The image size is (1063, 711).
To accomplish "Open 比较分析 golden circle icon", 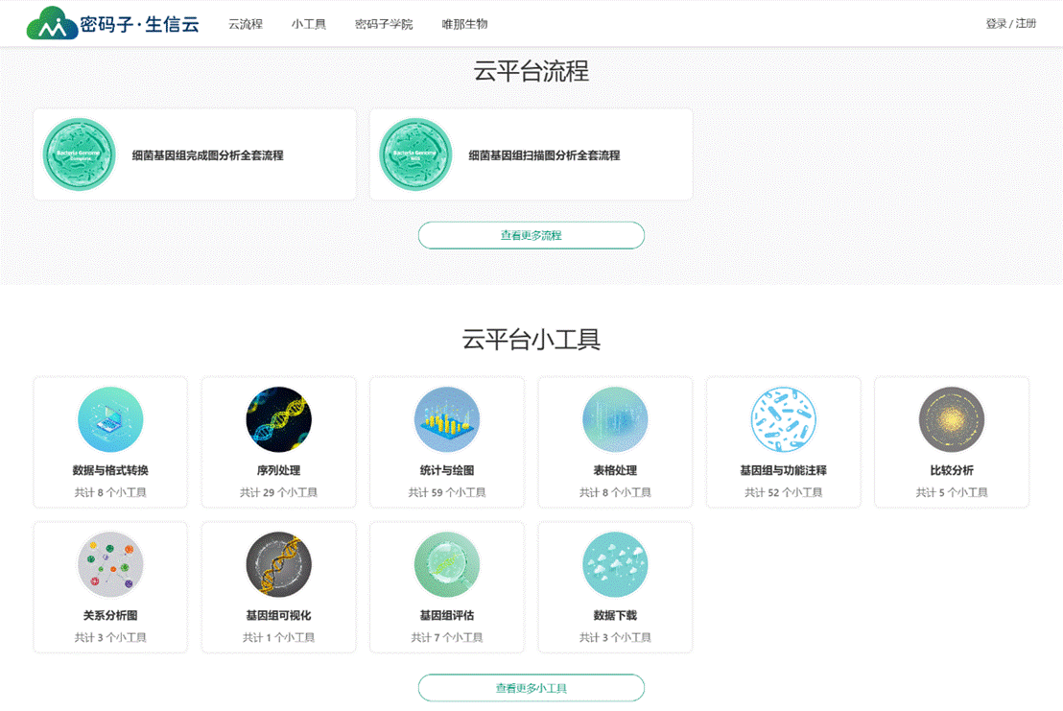I will point(952,419).
